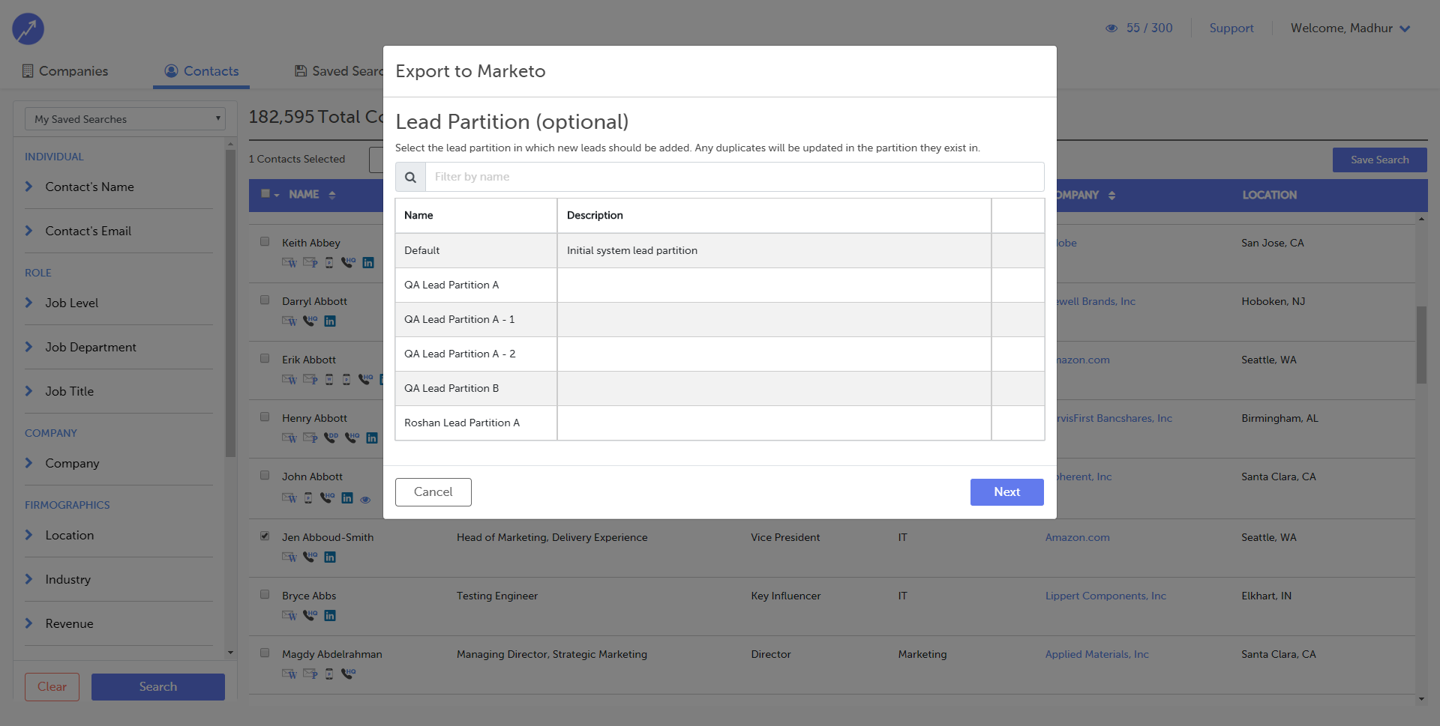Select the Roshan Lead Partition A row
Viewport: 1440px width, 726px height.
tap(720, 423)
